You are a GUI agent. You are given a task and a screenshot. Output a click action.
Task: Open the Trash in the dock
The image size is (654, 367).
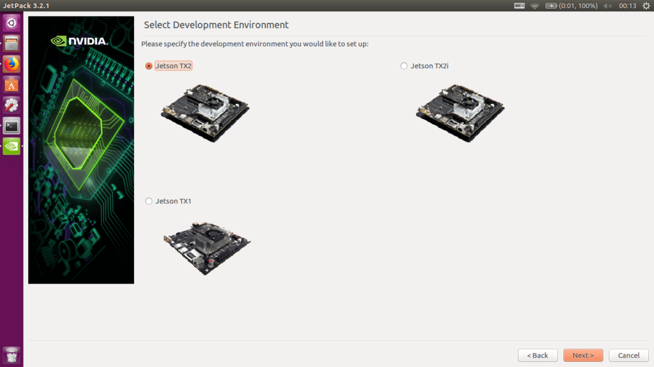11,356
